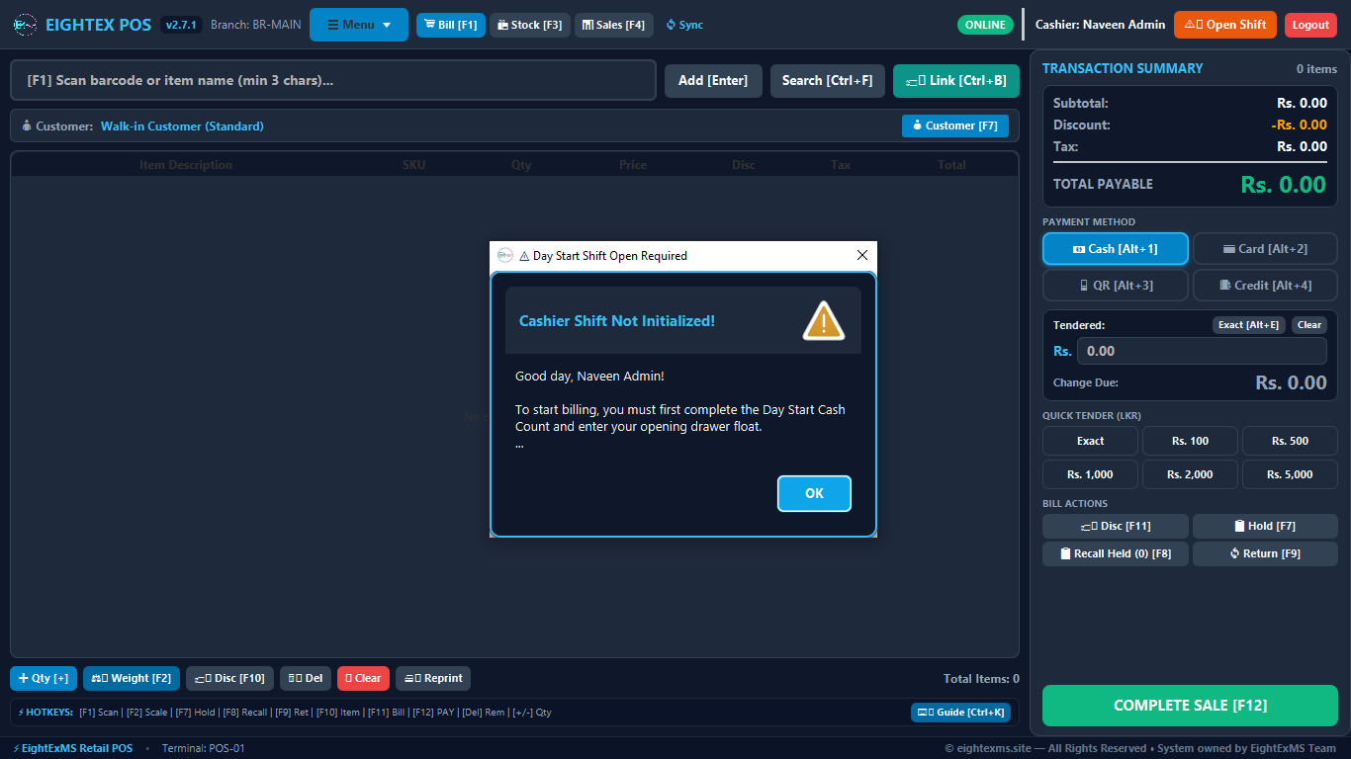The image size is (1351, 759).
Task: Choose the Rs. 500 quick tender
Action: [1290, 441]
